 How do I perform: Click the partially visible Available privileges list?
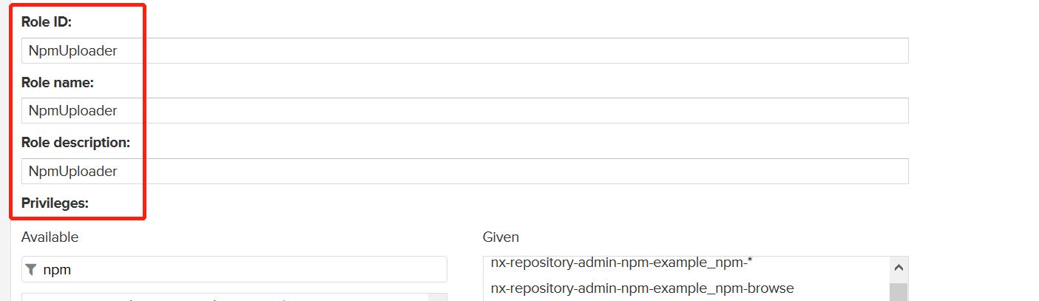(x=226, y=297)
